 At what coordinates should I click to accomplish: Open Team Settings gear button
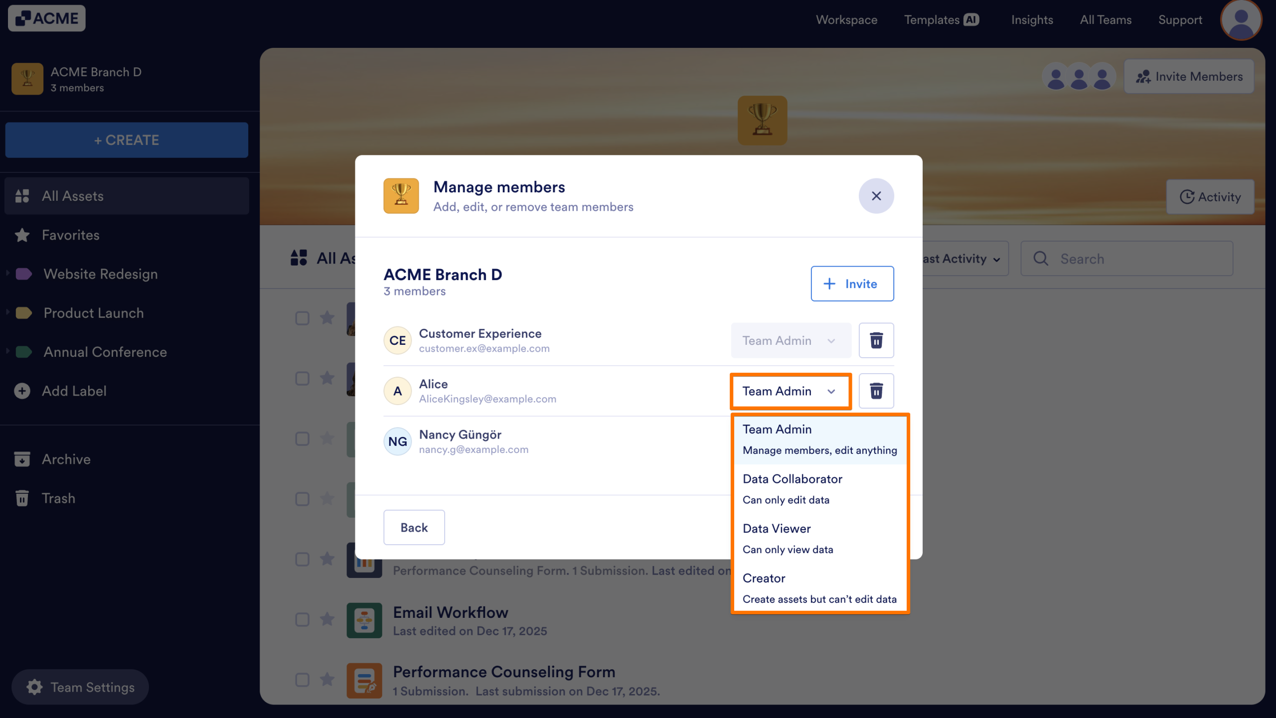coord(80,687)
